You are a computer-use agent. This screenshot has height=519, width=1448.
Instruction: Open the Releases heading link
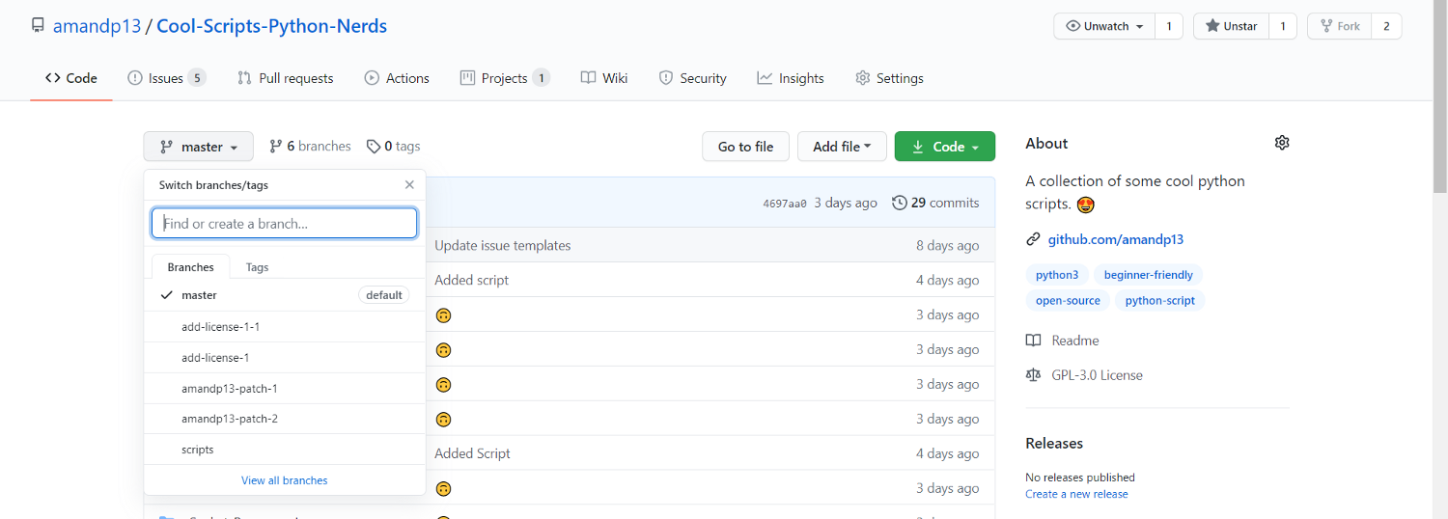coord(1054,444)
